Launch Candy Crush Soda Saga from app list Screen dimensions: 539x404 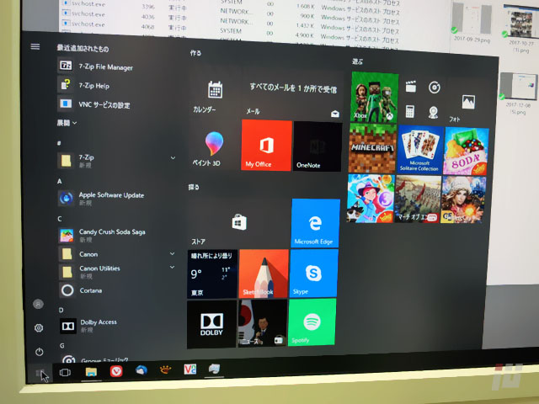[102, 236]
